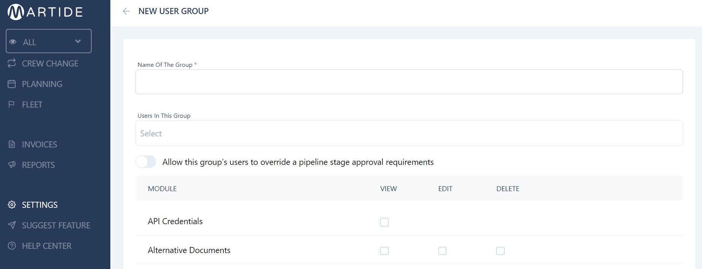Focus the Name Of The Group field
The height and width of the screenshot is (269, 702).
coord(409,82)
